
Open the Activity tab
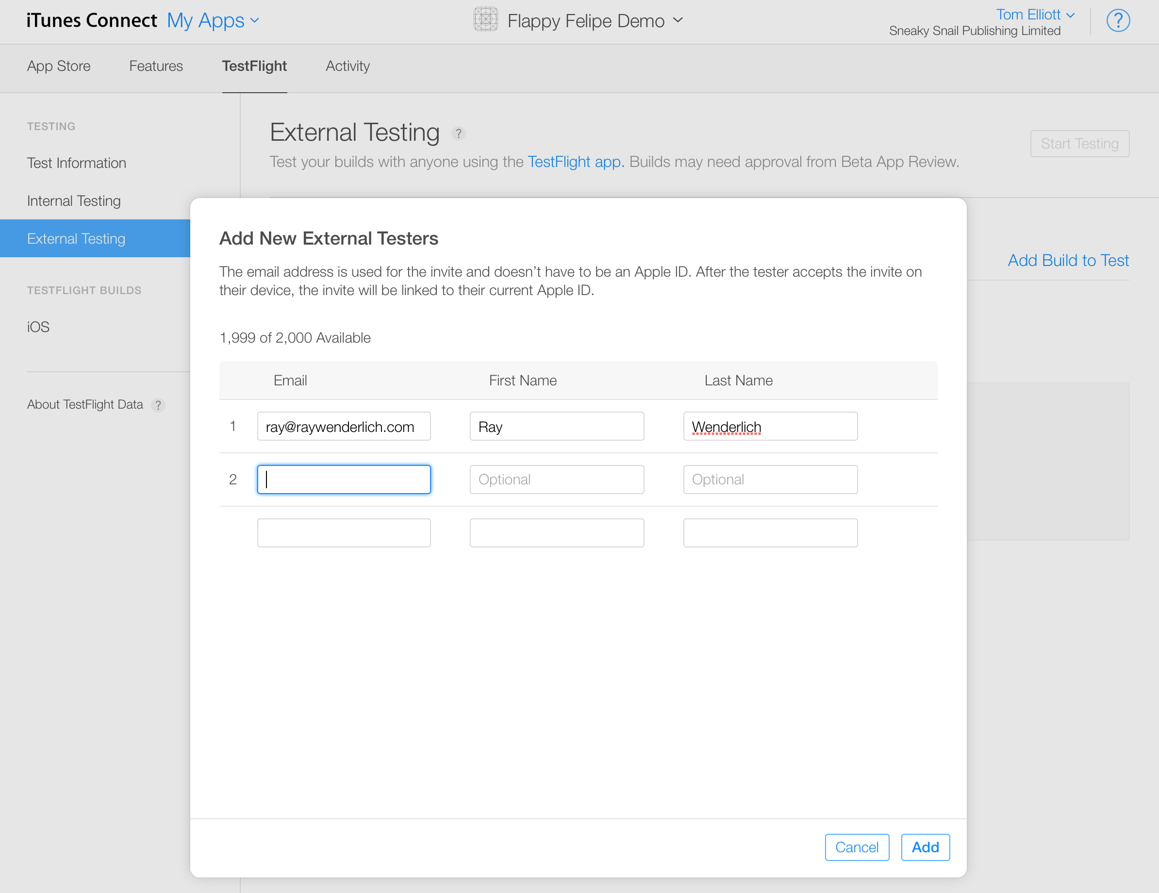click(x=348, y=66)
